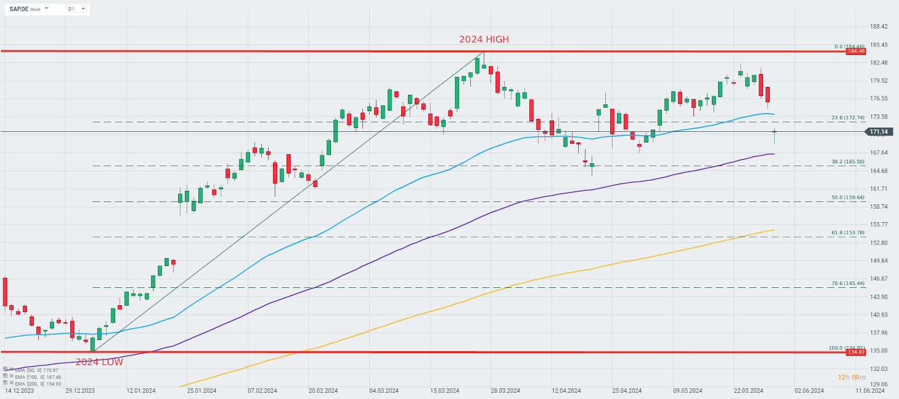Open the SAP.DE symbol dropdown arrow
This screenshot has height=399, width=899.
coord(46,9)
